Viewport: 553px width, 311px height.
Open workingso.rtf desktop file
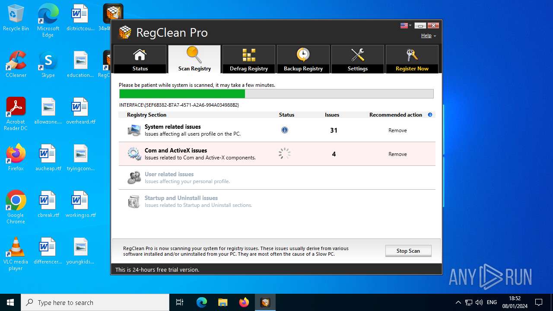pyautogui.click(x=80, y=204)
